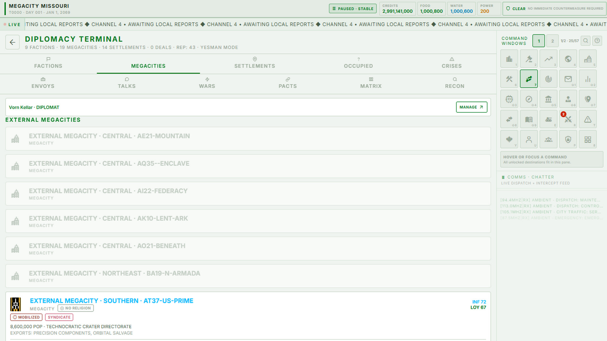Switch to command windows page 2
Image resolution: width=607 pixels, height=341 pixels.
(x=552, y=41)
